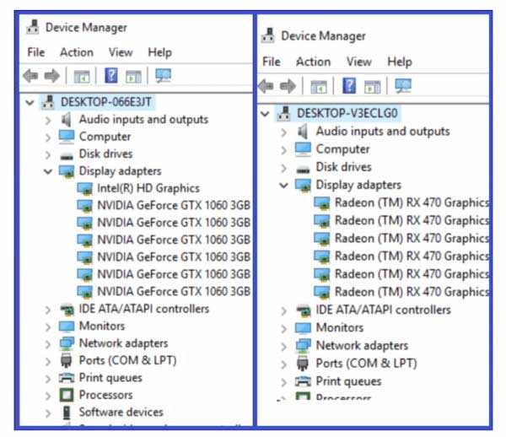Click Display adapters icon in right window
The height and width of the screenshot is (437, 506).
pyautogui.click(x=303, y=186)
